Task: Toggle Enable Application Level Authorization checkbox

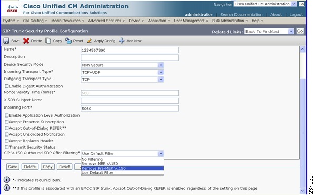Action: 7,115
